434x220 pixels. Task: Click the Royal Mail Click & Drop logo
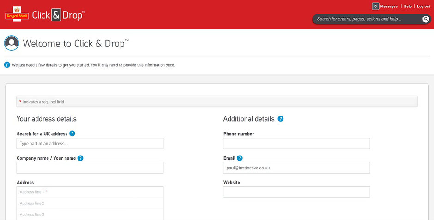tap(45, 14)
